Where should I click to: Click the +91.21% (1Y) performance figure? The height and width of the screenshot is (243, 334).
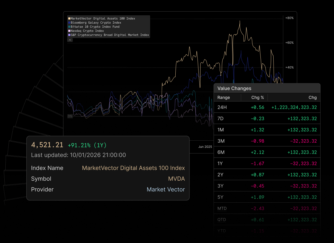[x=87, y=145]
